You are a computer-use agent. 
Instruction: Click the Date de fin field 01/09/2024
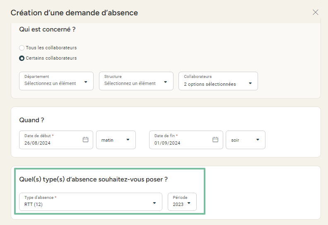(186, 140)
